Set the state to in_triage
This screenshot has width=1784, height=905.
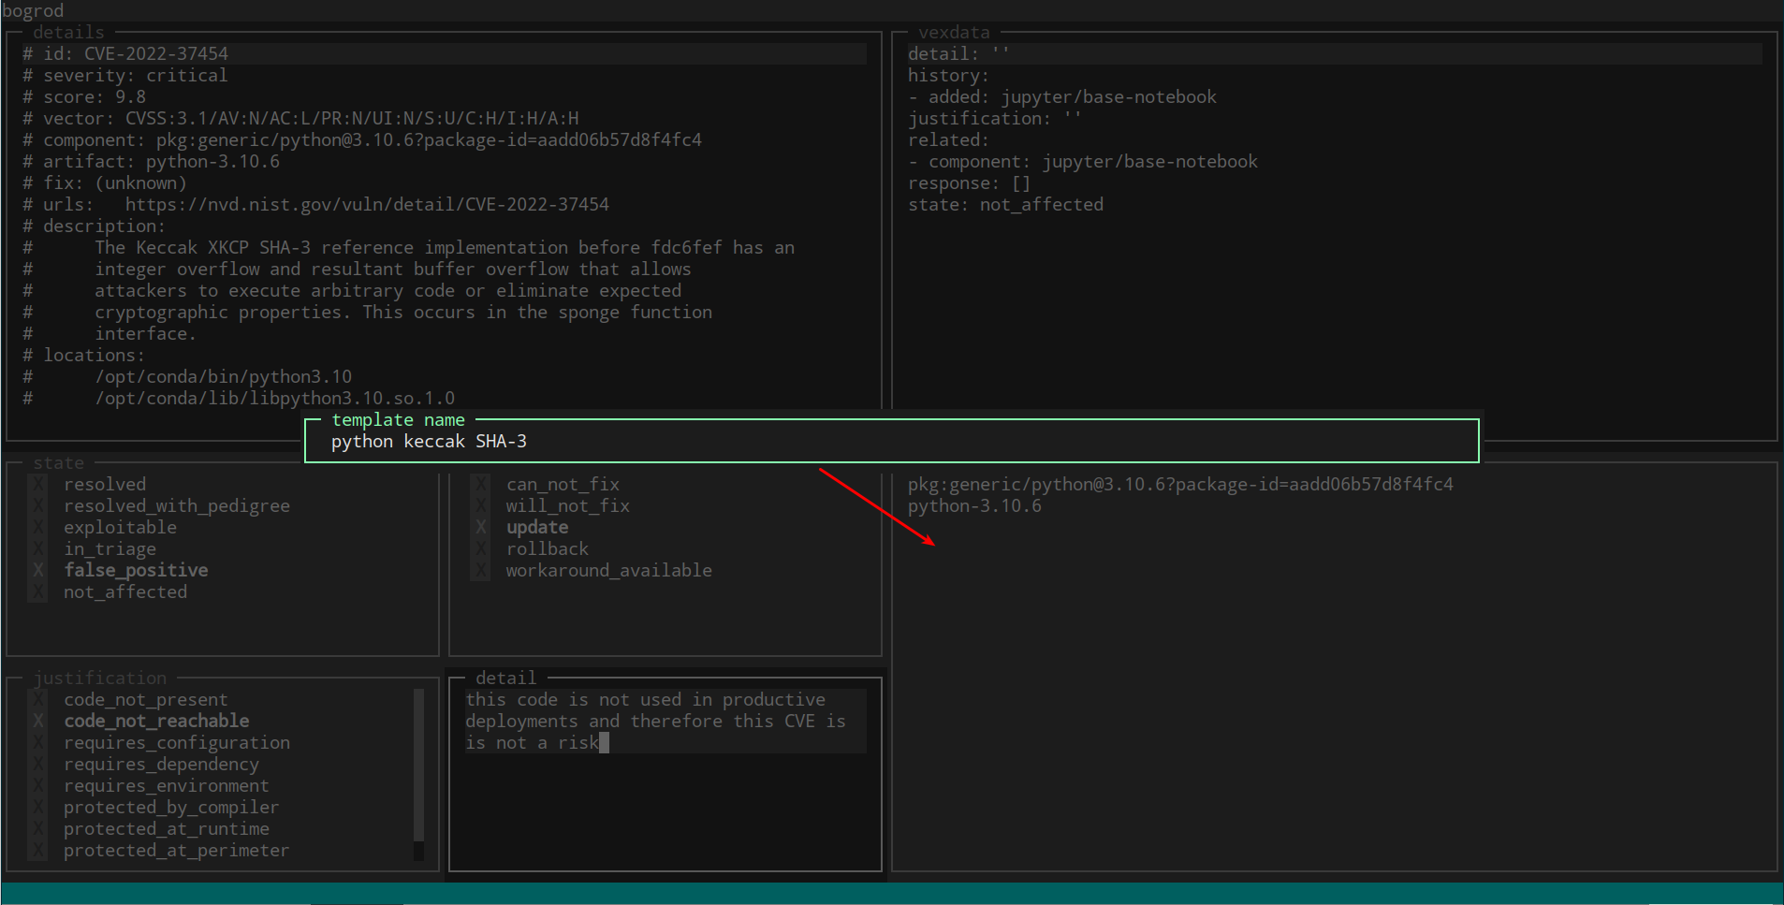click(x=110, y=548)
